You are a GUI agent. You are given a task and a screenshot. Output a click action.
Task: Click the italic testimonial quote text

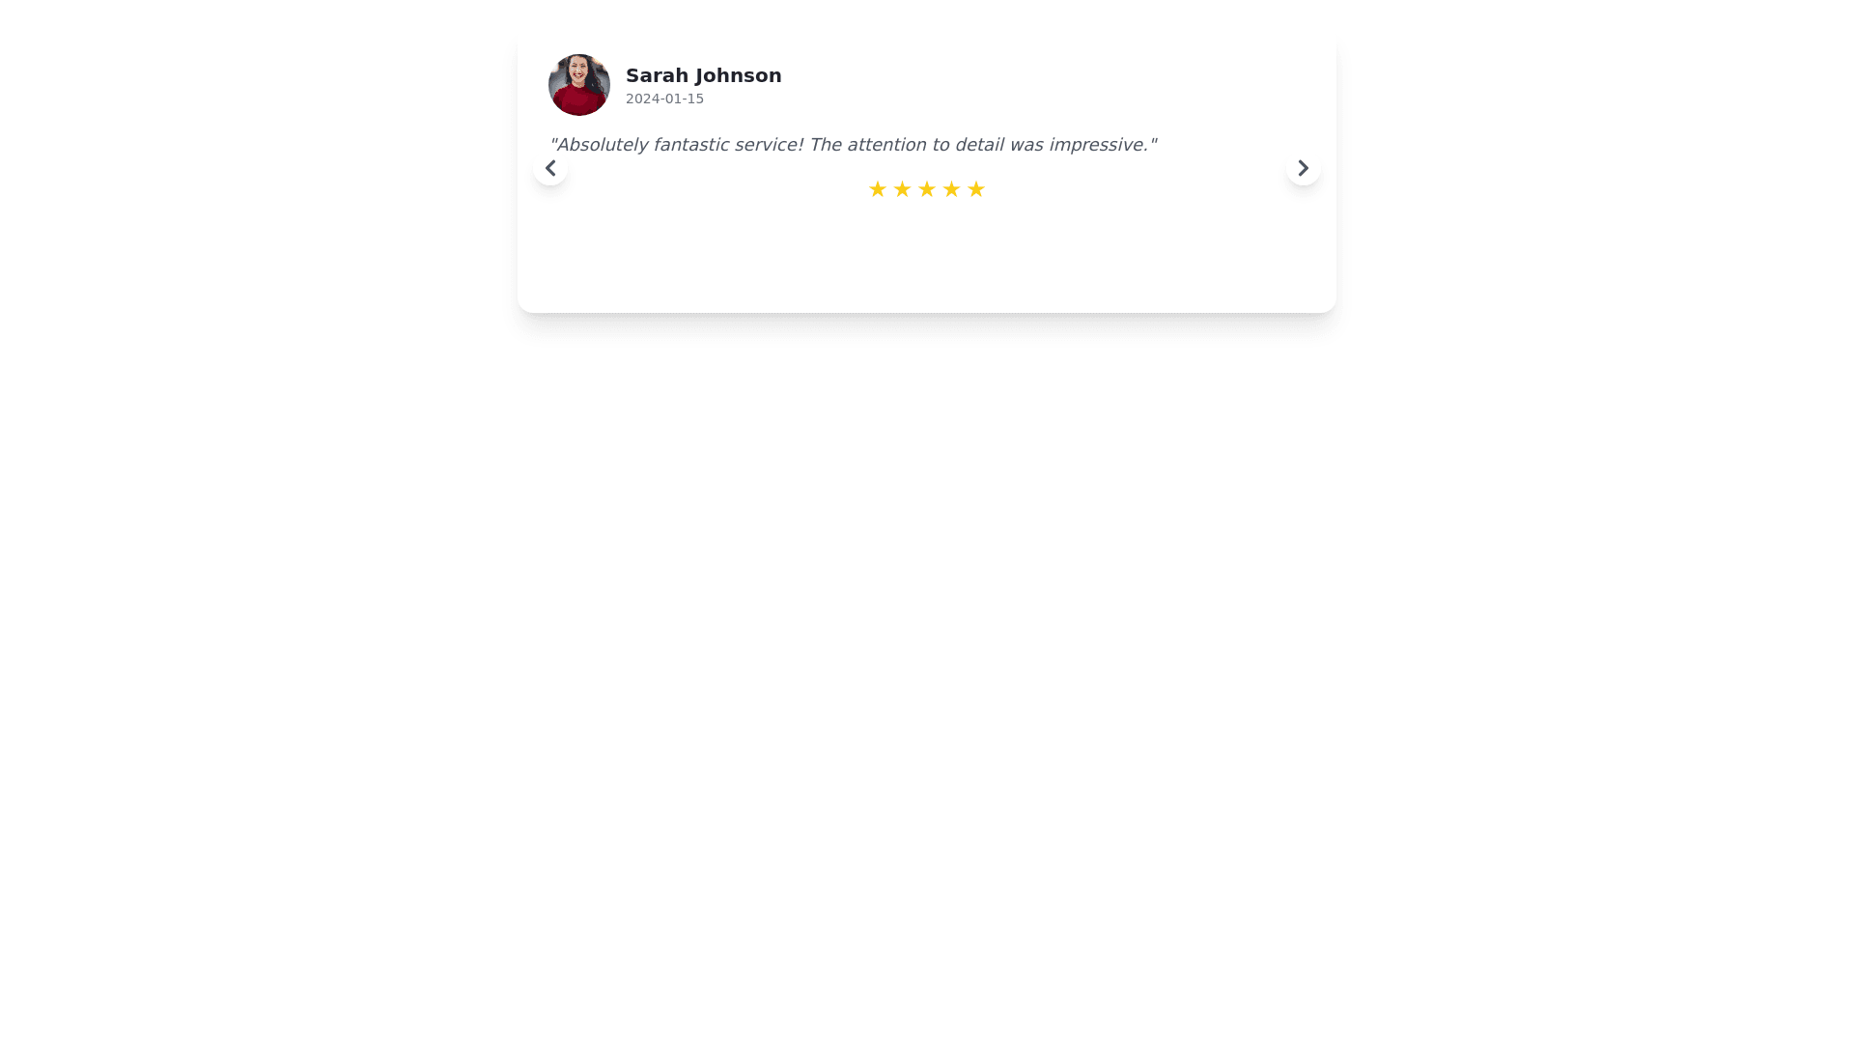coord(853,145)
